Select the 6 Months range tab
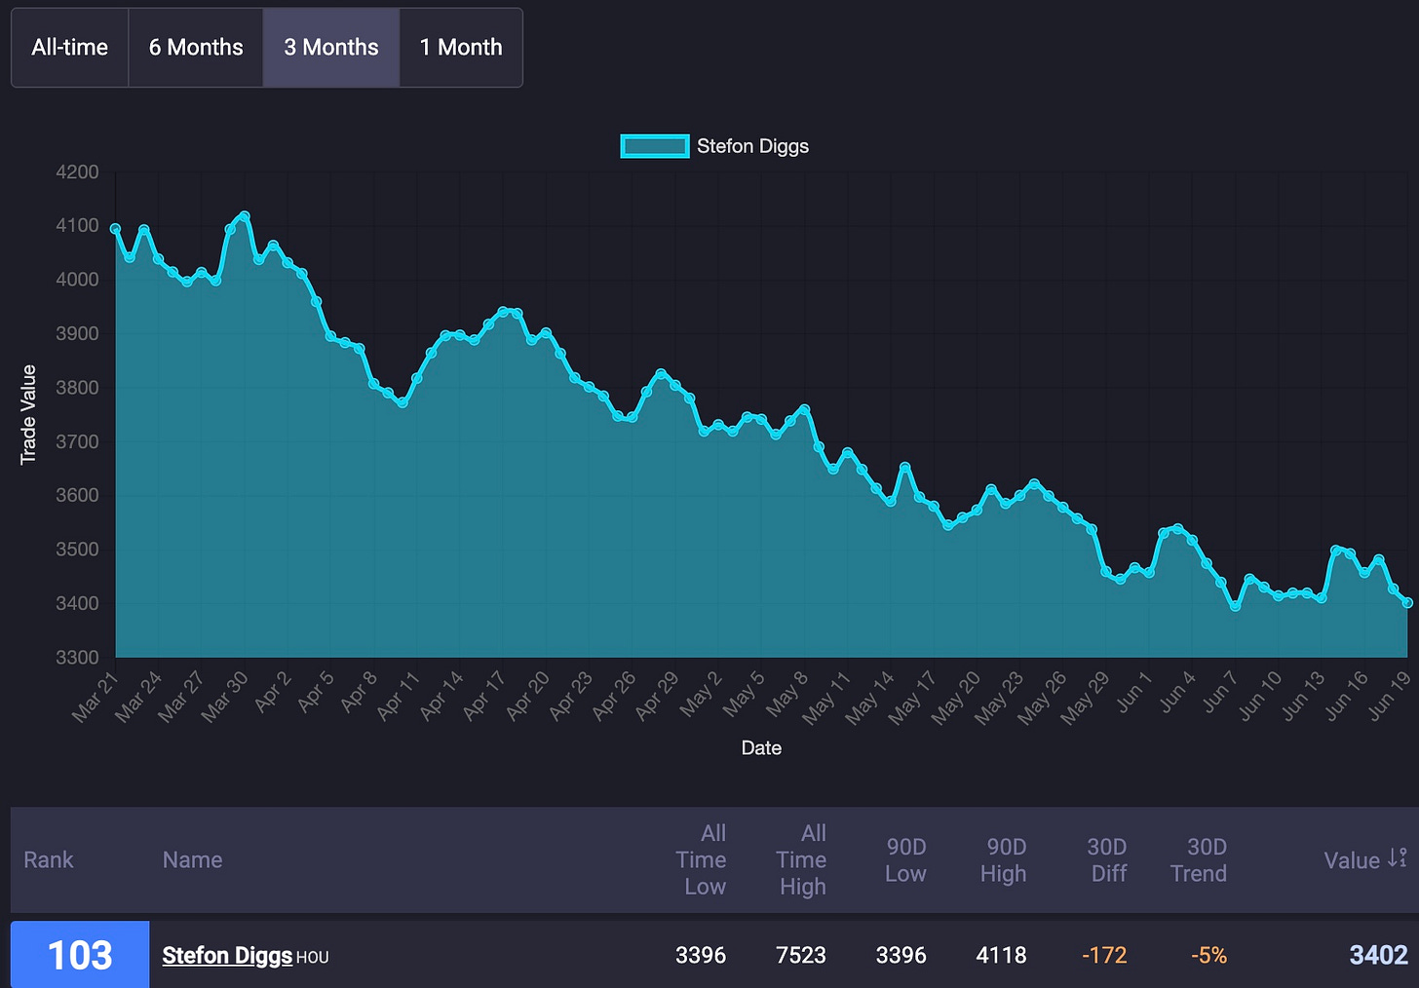The height and width of the screenshot is (988, 1419). pyautogui.click(x=196, y=48)
